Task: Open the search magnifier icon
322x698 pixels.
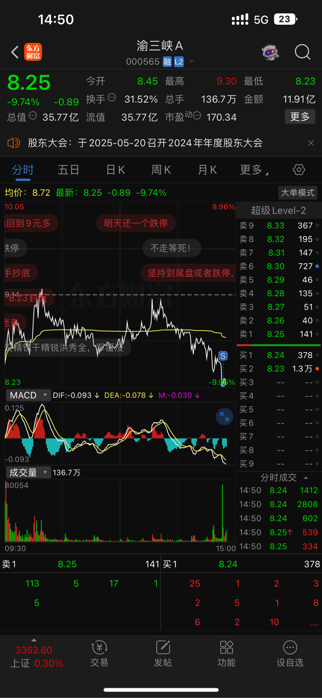Action: point(302,52)
